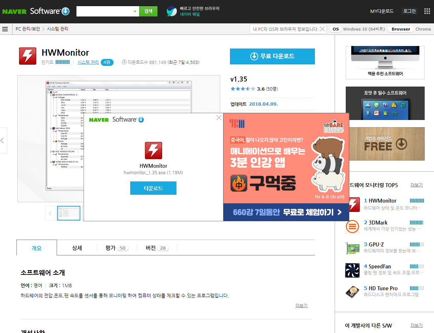Screen dimensions: 434x333
Task: Click thumbnail strip previous arrow
Action: pos(50,213)
